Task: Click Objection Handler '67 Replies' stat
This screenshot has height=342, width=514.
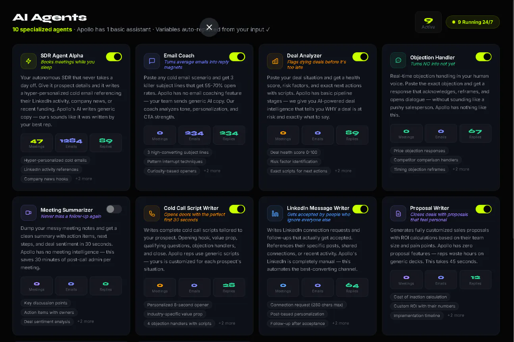Action: pos(475,133)
